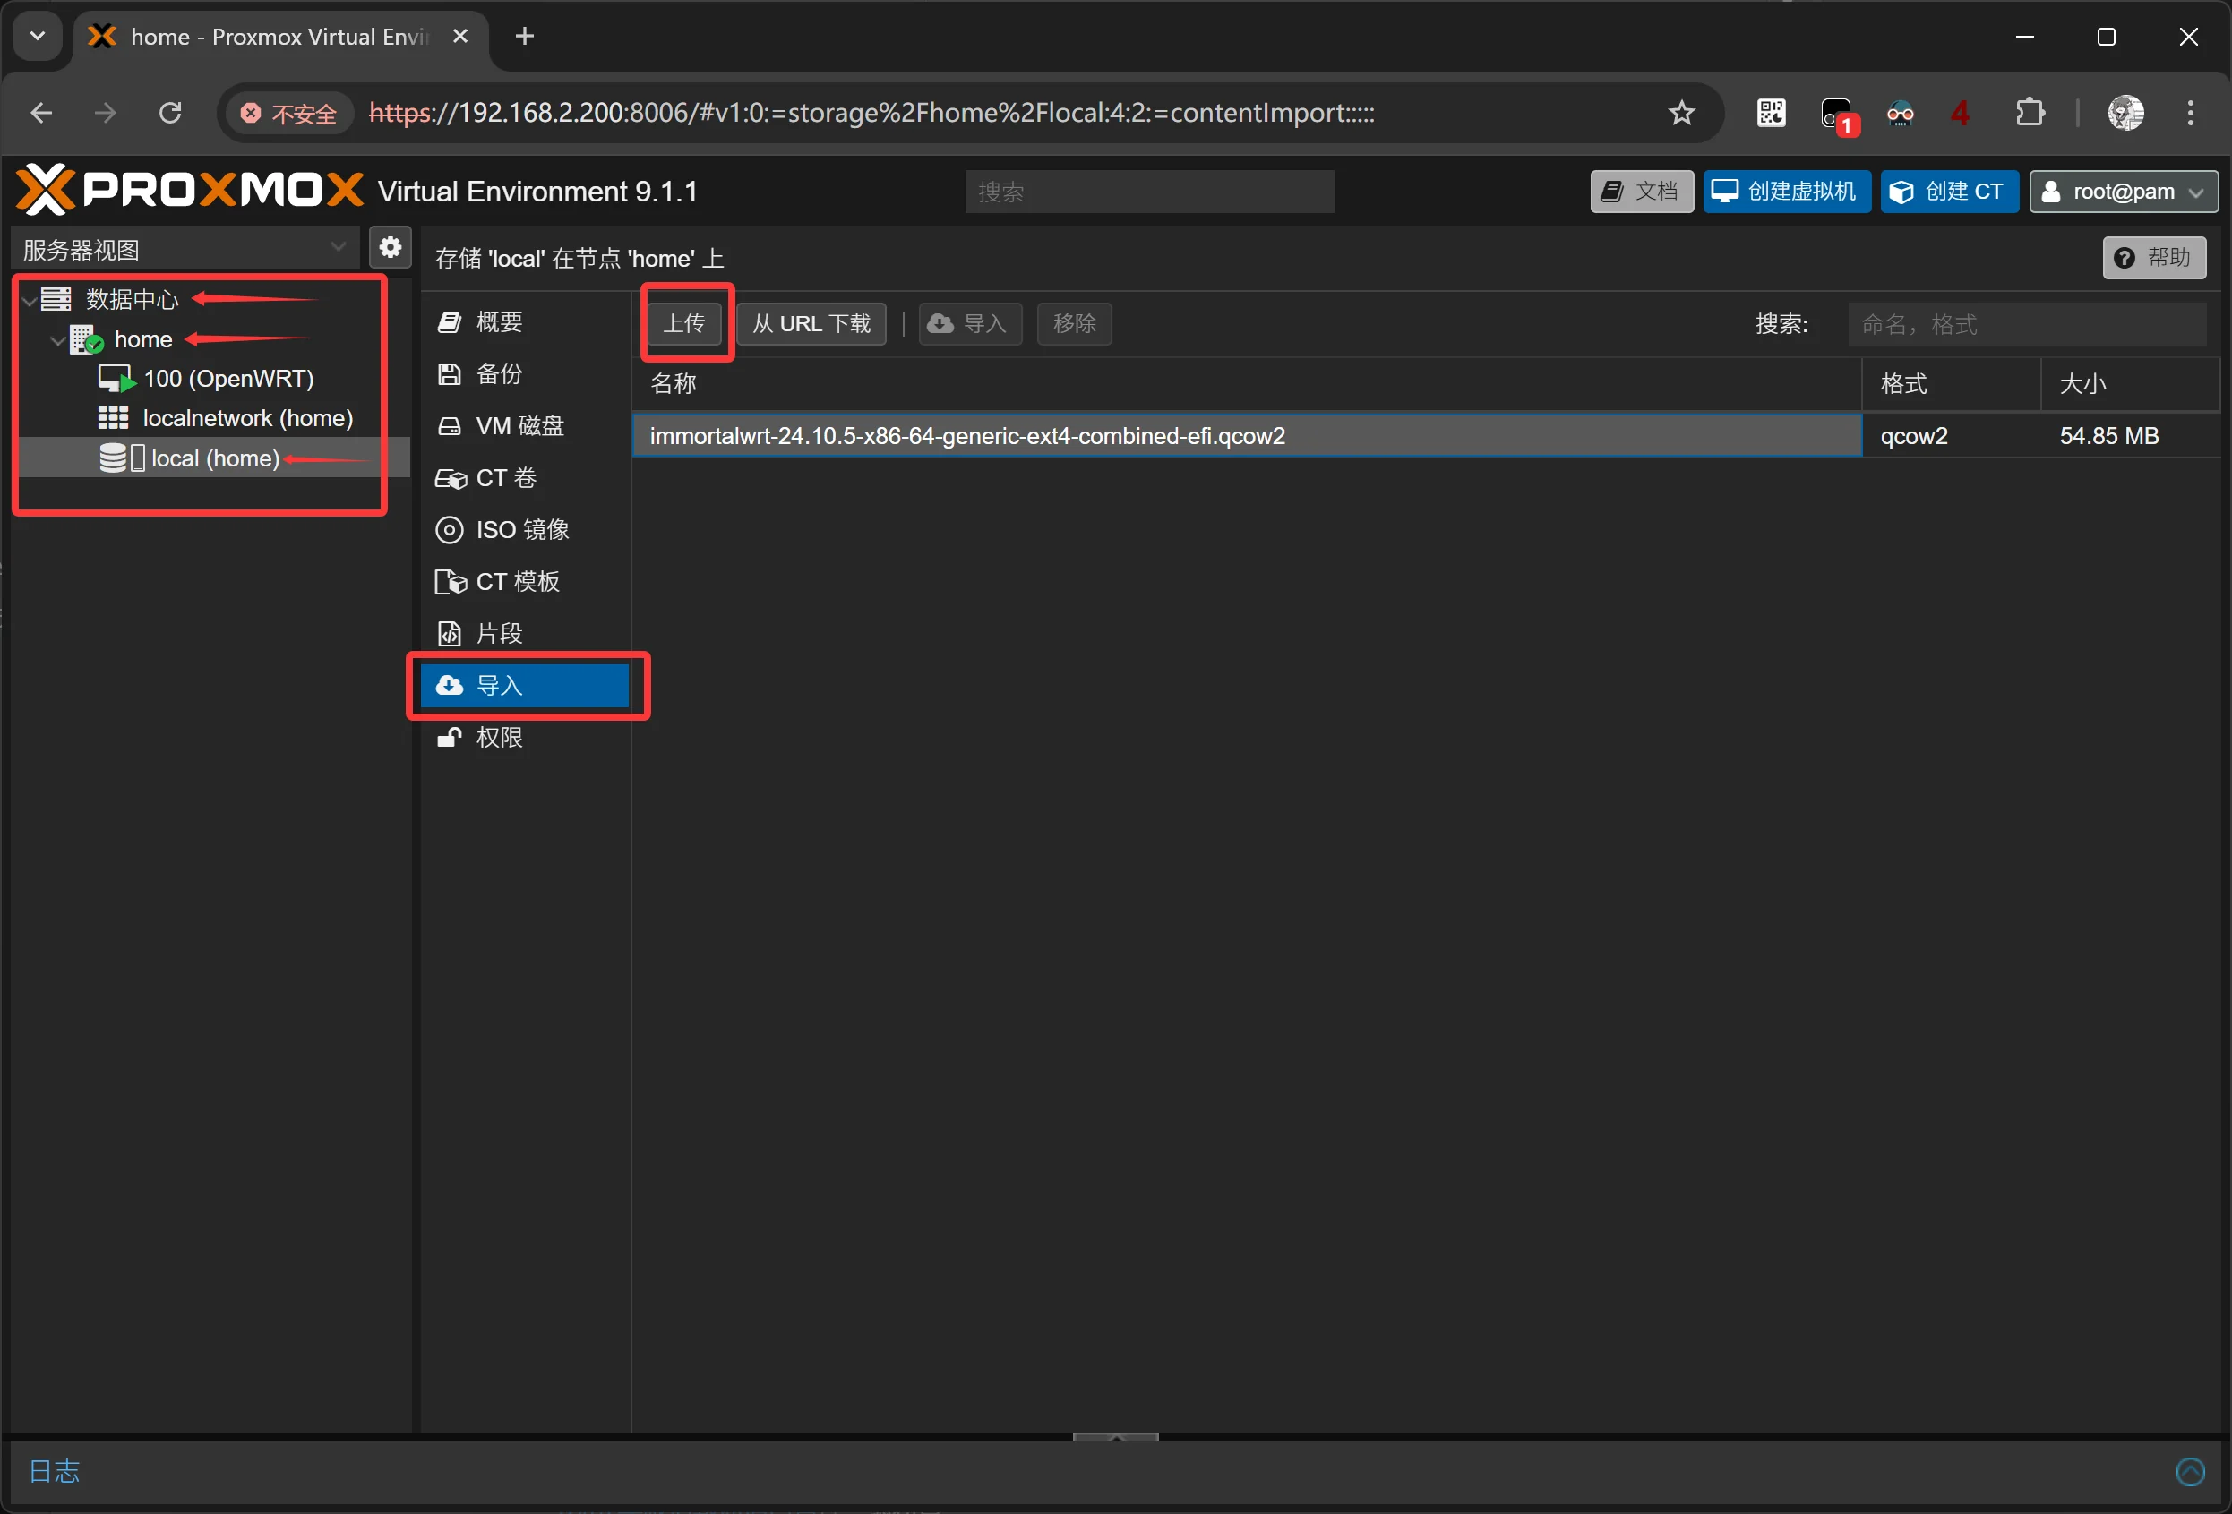Open the 服务器视图 view dropdown

coord(185,249)
